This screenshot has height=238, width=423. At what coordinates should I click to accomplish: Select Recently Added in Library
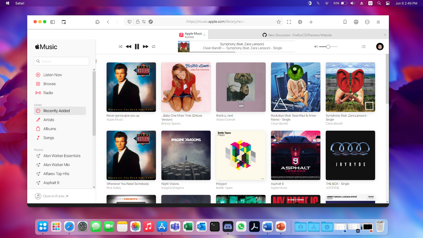point(60,111)
